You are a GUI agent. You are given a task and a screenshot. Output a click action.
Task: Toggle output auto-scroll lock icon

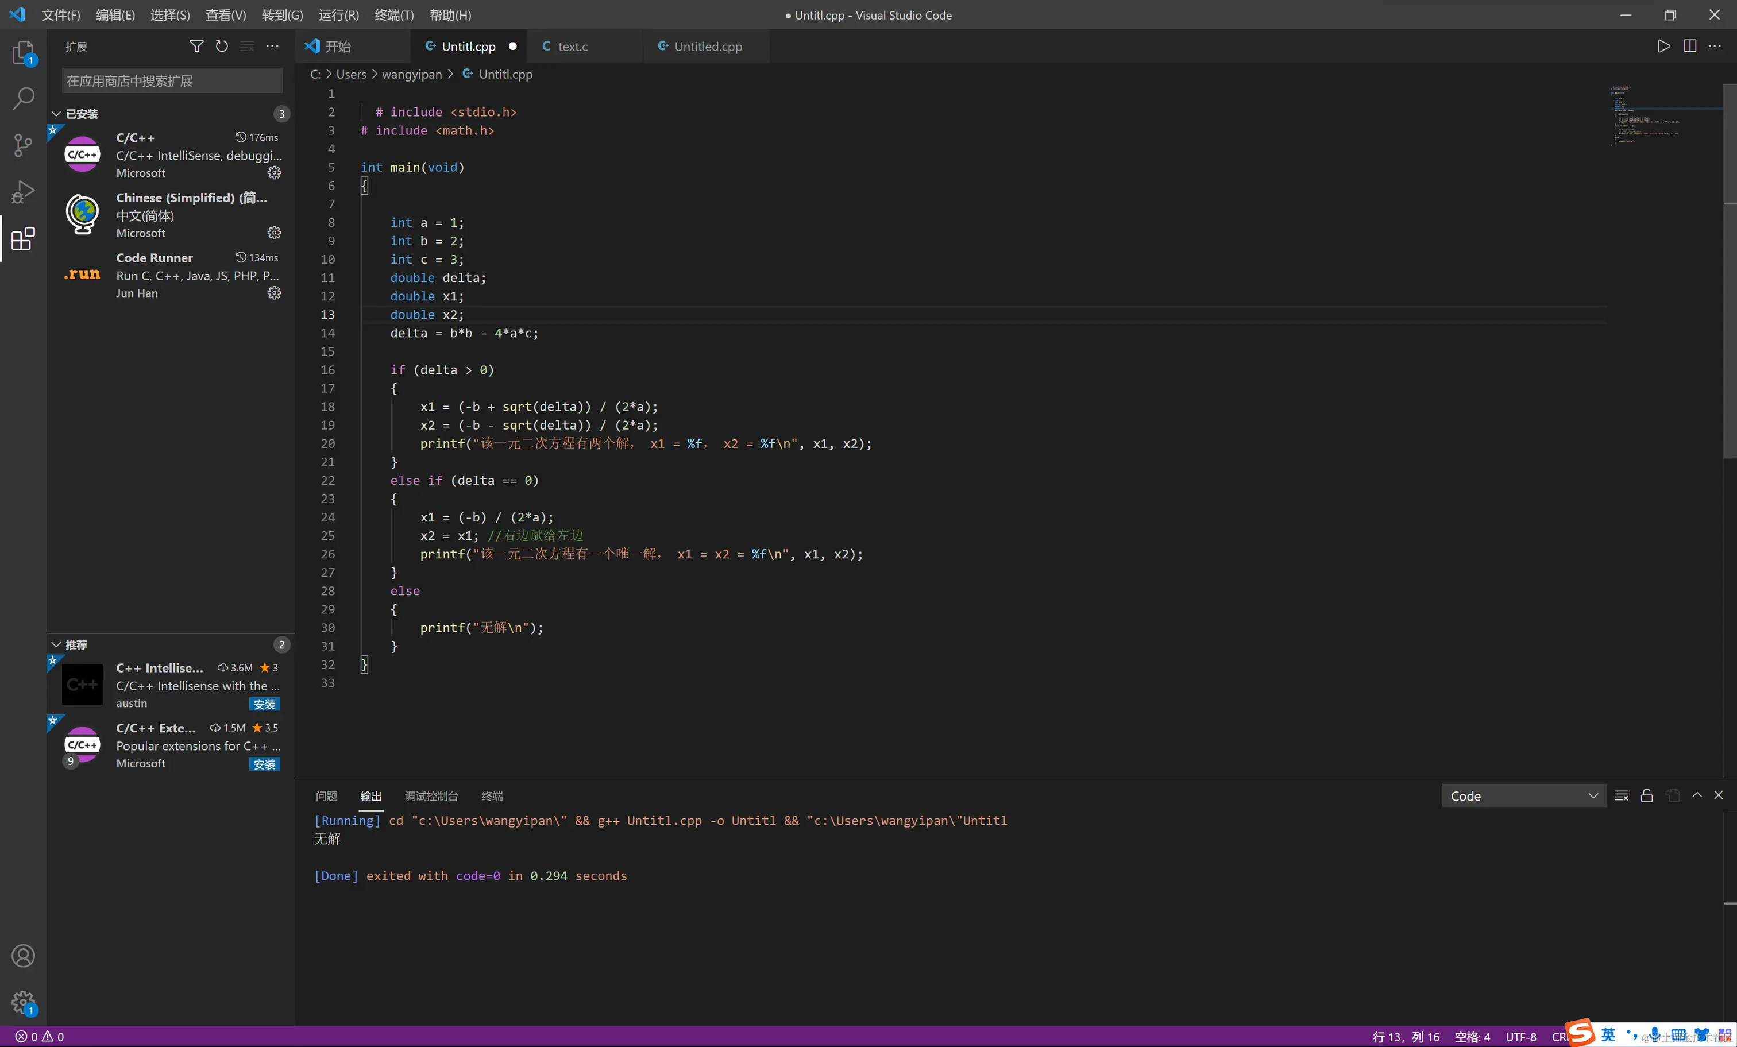[1646, 795]
